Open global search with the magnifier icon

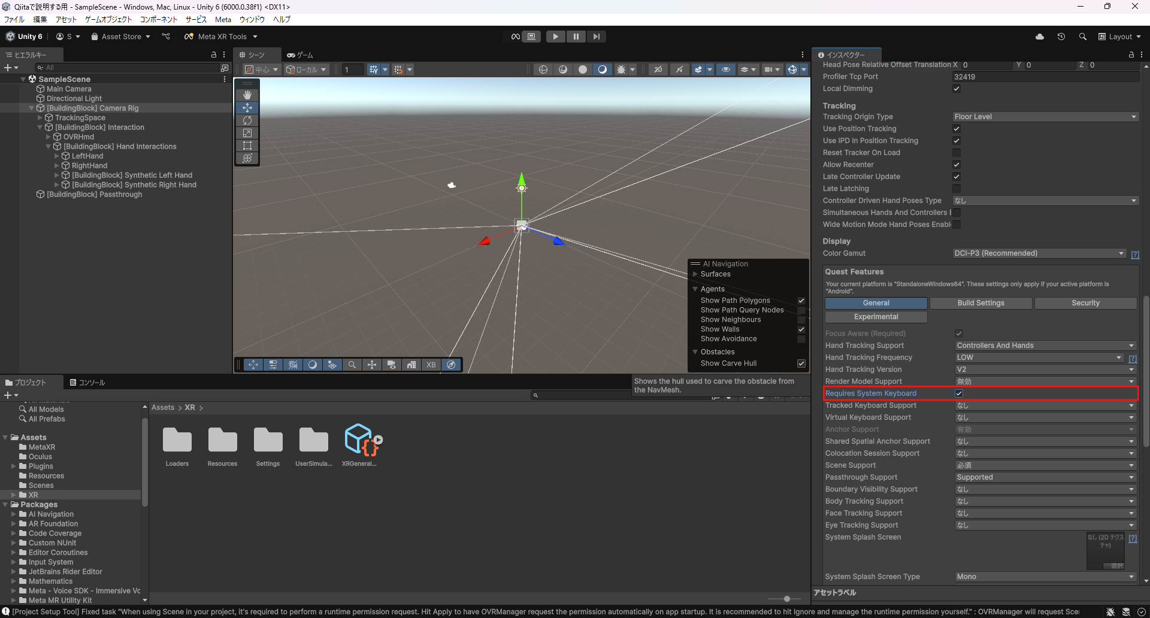(x=1083, y=37)
